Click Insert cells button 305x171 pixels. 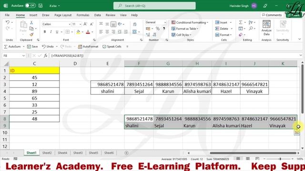pyautogui.click(x=221, y=22)
